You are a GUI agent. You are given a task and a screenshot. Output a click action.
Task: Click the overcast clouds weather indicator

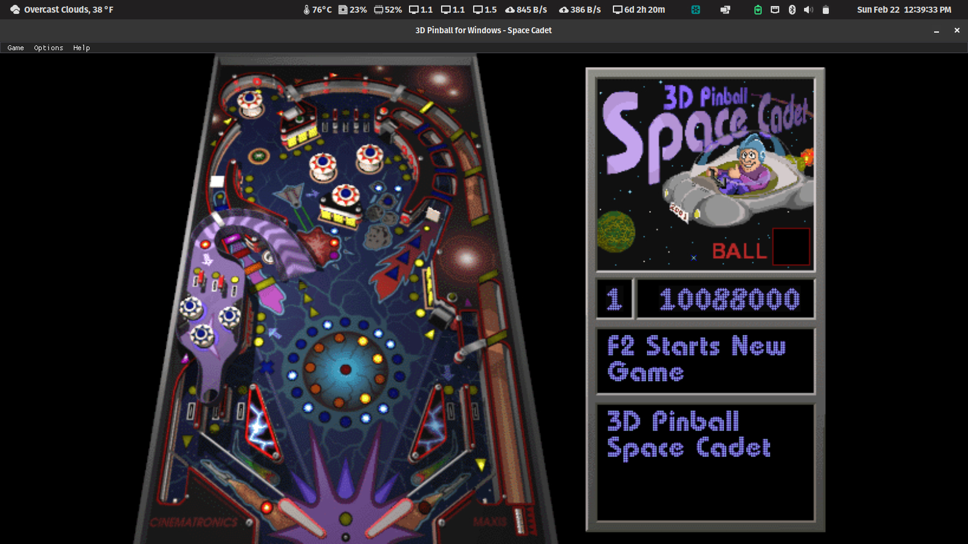[62, 10]
